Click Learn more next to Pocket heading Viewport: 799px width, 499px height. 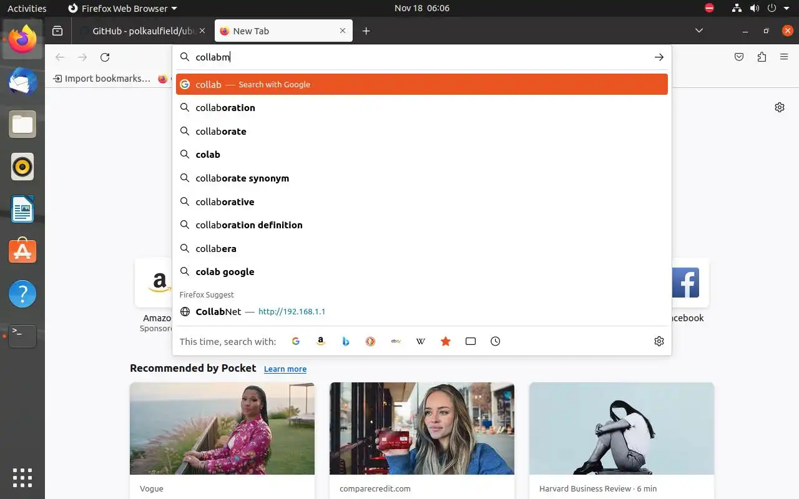(285, 369)
